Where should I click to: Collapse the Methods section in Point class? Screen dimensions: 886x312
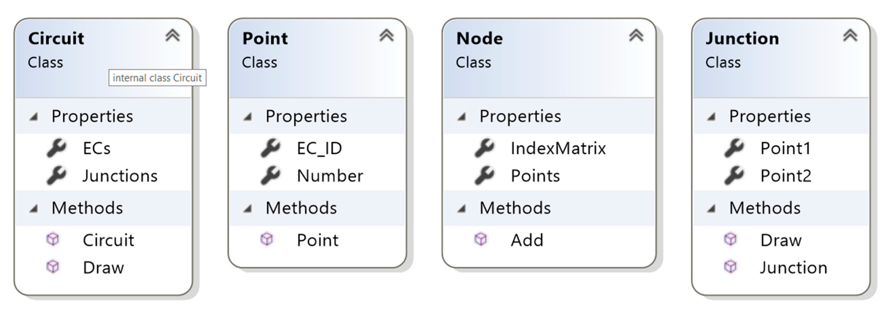(x=248, y=209)
